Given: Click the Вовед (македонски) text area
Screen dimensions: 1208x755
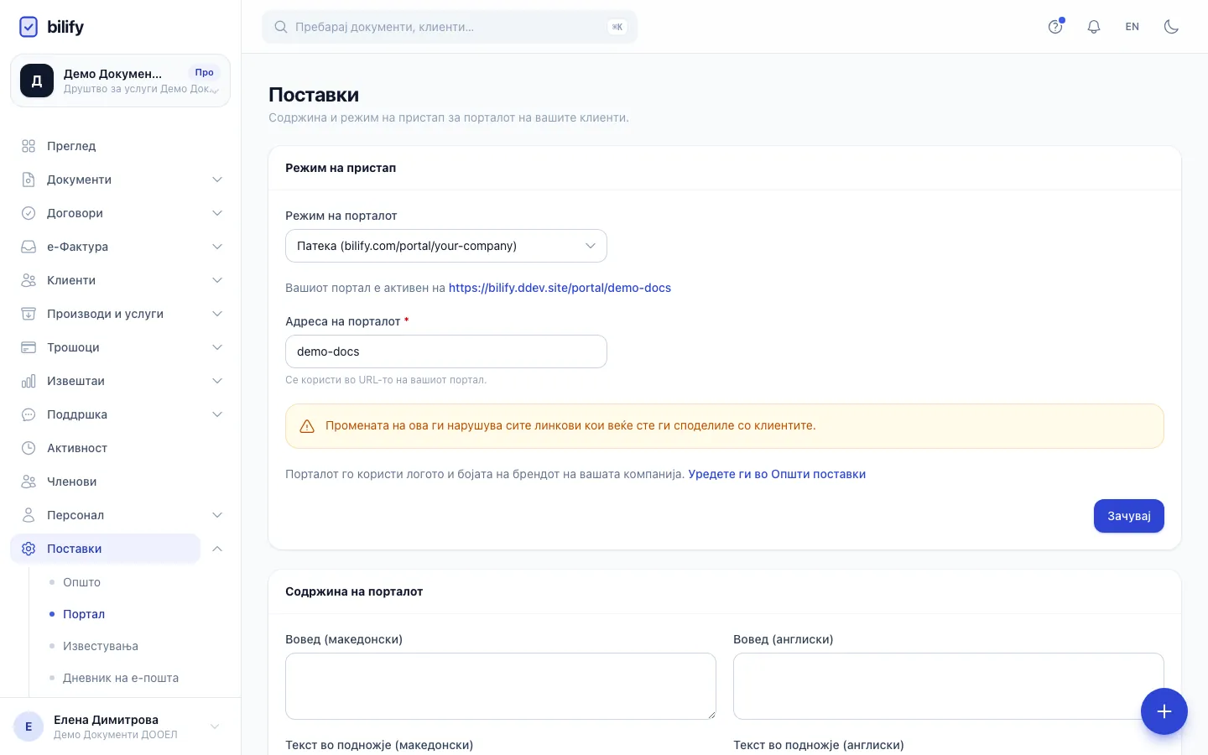Looking at the screenshot, I should tap(501, 686).
